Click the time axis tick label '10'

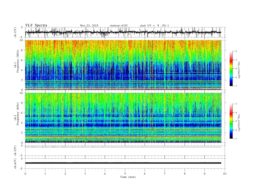coord(225,174)
